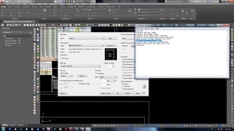The image size is (234, 131).
Task: Open the What to plot dropdown
Action: click(67, 76)
